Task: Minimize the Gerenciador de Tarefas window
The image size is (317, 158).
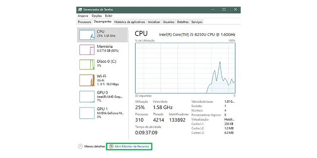Action: [x=212, y=9]
